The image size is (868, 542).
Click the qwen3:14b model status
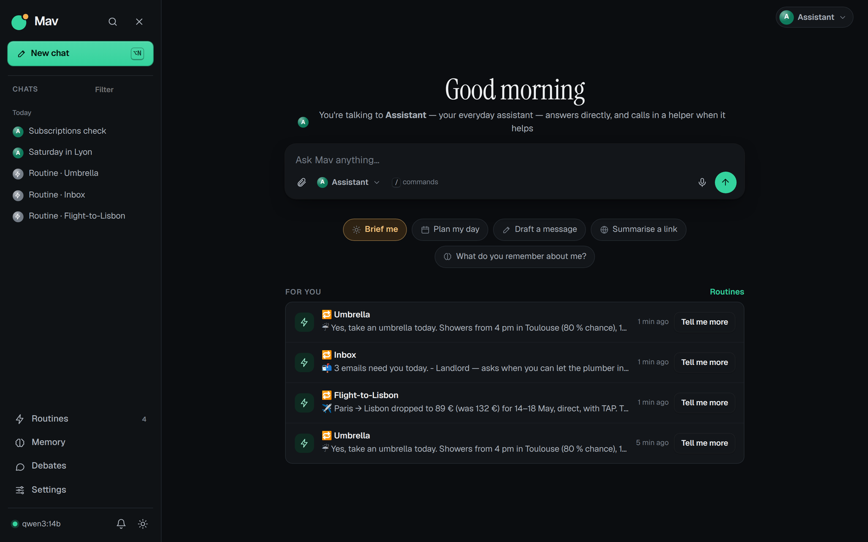[36, 524]
